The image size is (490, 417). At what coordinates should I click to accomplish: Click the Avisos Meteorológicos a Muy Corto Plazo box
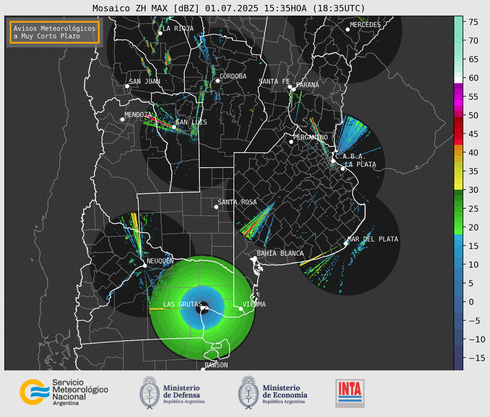tap(55, 32)
